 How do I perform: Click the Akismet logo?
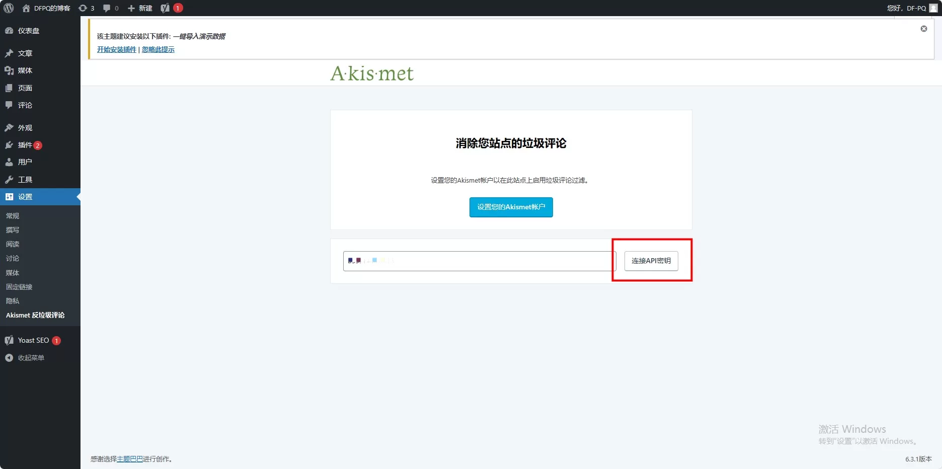[372, 73]
